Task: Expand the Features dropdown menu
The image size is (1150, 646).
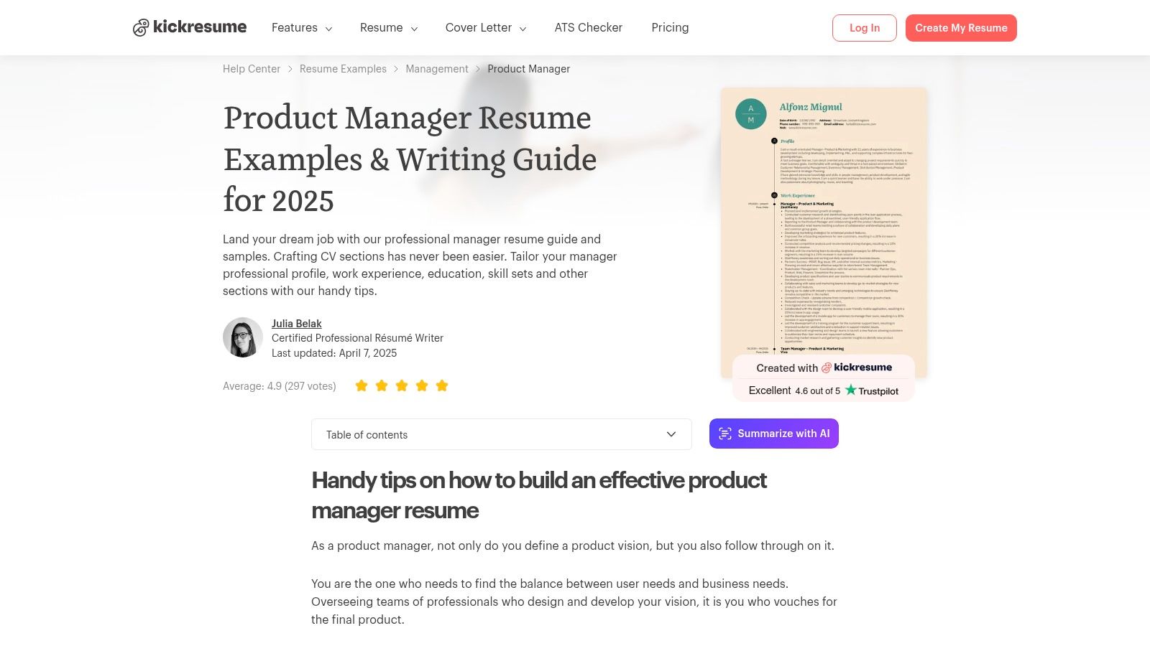Action: 301,27
